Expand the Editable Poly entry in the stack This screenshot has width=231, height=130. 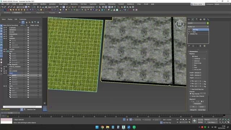point(189,34)
